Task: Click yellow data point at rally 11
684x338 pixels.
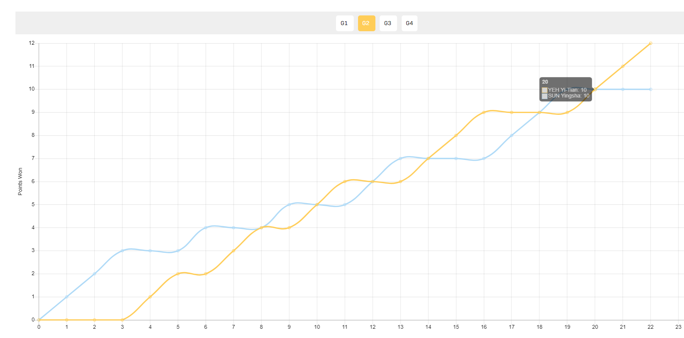Action: tap(345, 182)
